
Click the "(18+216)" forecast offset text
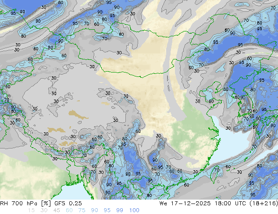tap(264, 204)
